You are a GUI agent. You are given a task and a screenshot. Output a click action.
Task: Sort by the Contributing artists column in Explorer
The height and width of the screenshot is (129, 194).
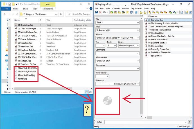click(82, 20)
